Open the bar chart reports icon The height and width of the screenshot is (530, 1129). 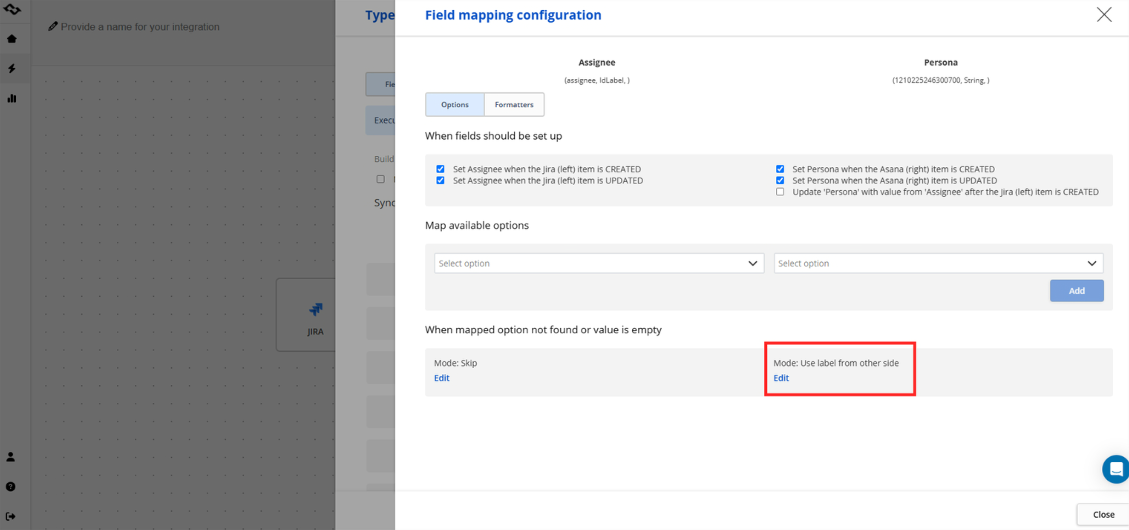[12, 98]
